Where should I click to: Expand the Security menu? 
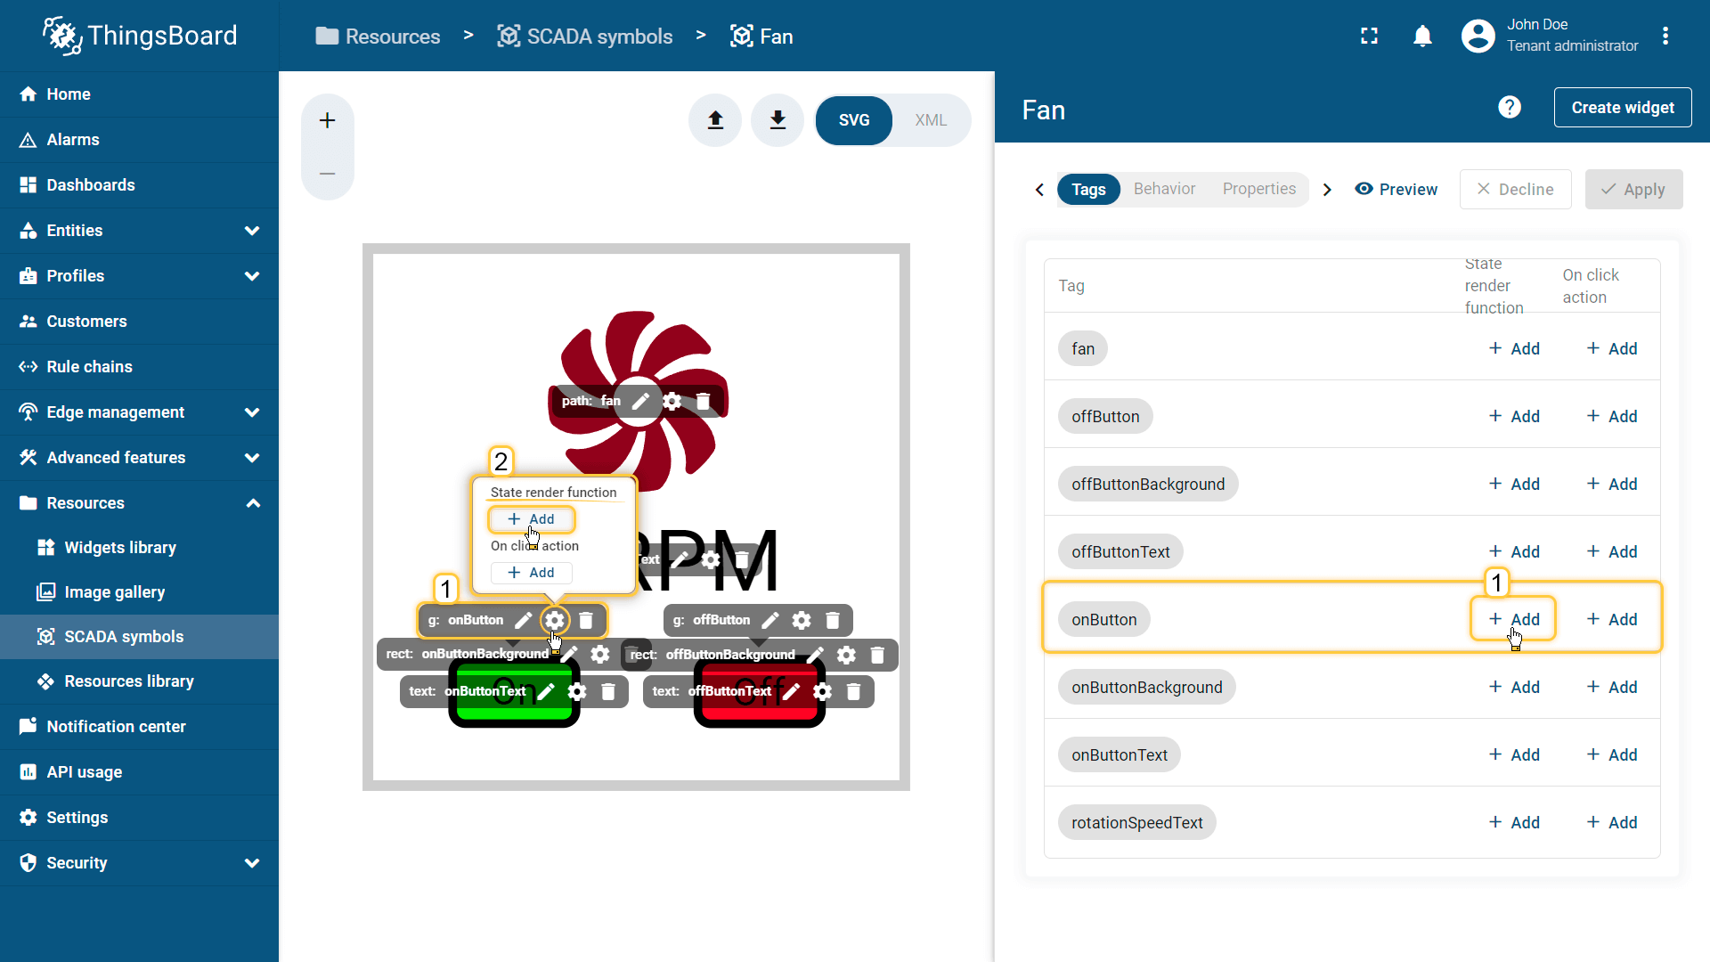(x=252, y=863)
